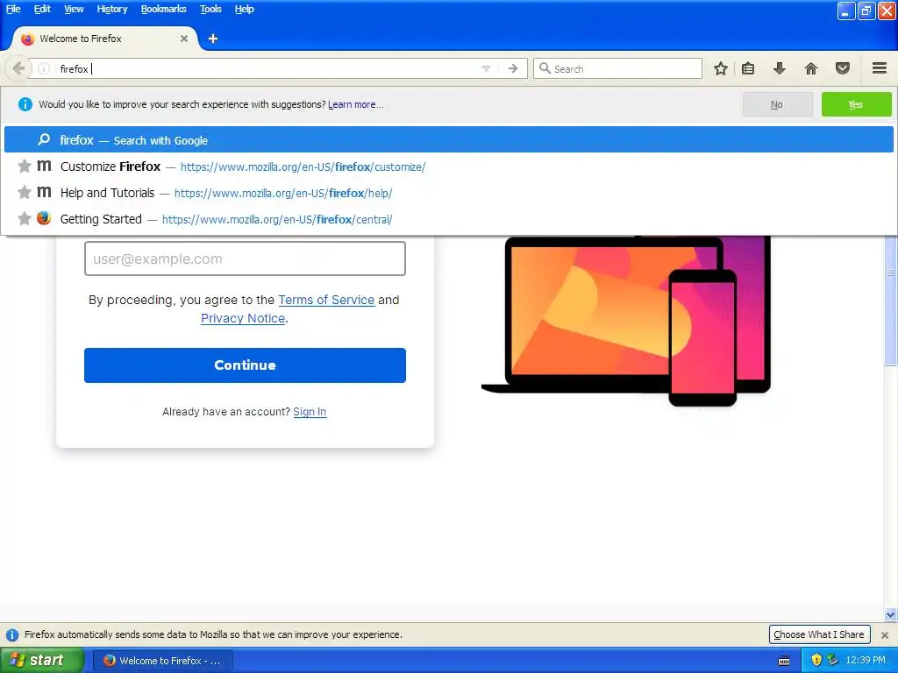Accept search suggestions with Yes button
Image resolution: width=898 pixels, height=673 pixels.
click(856, 104)
